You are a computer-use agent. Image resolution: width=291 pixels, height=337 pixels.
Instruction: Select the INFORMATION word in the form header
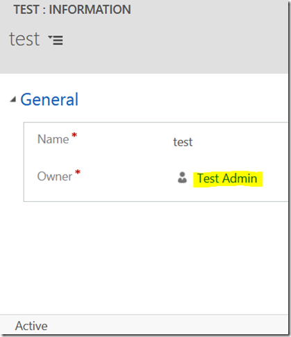pyautogui.click(x=90, y=10)
